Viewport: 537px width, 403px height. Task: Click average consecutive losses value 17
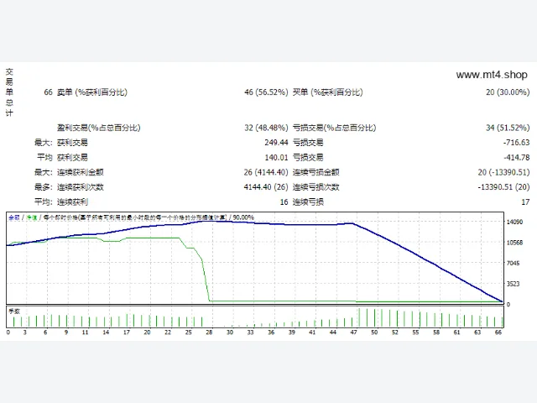coord(525,202)
